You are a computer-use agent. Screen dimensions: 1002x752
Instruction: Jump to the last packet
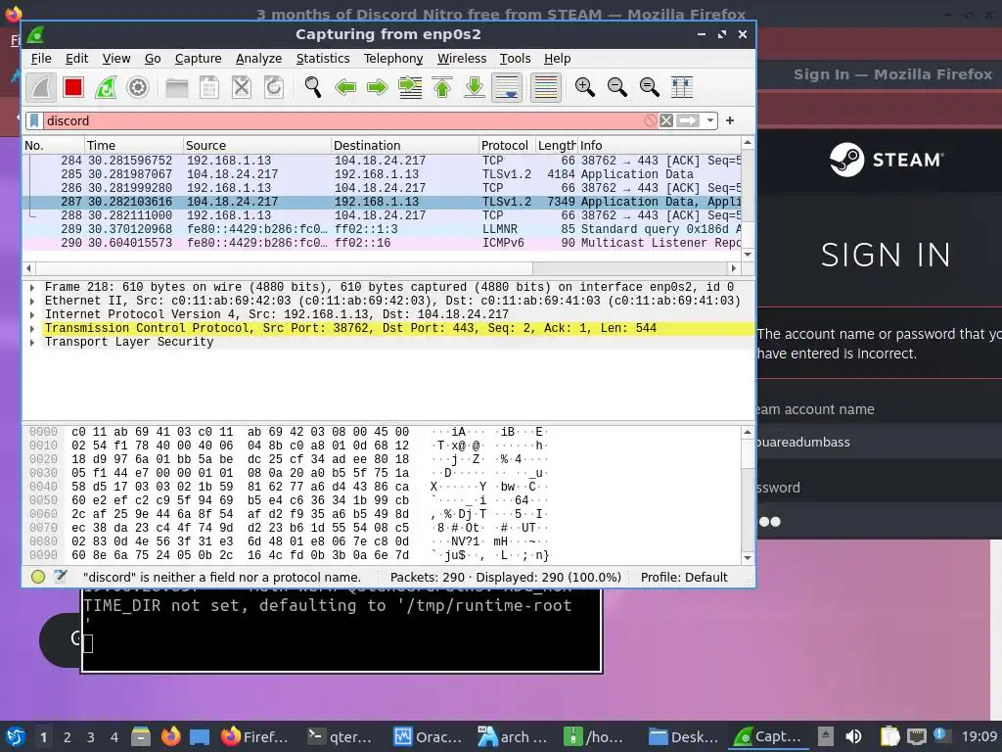(x=475, y=87)
